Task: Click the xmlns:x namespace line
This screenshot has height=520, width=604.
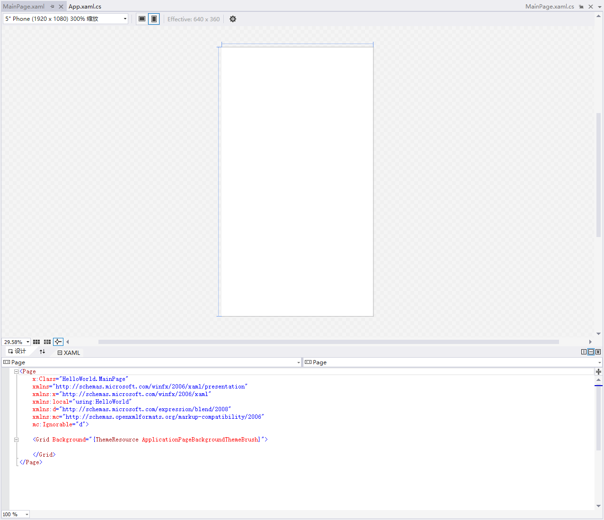Action: (122, 394)
